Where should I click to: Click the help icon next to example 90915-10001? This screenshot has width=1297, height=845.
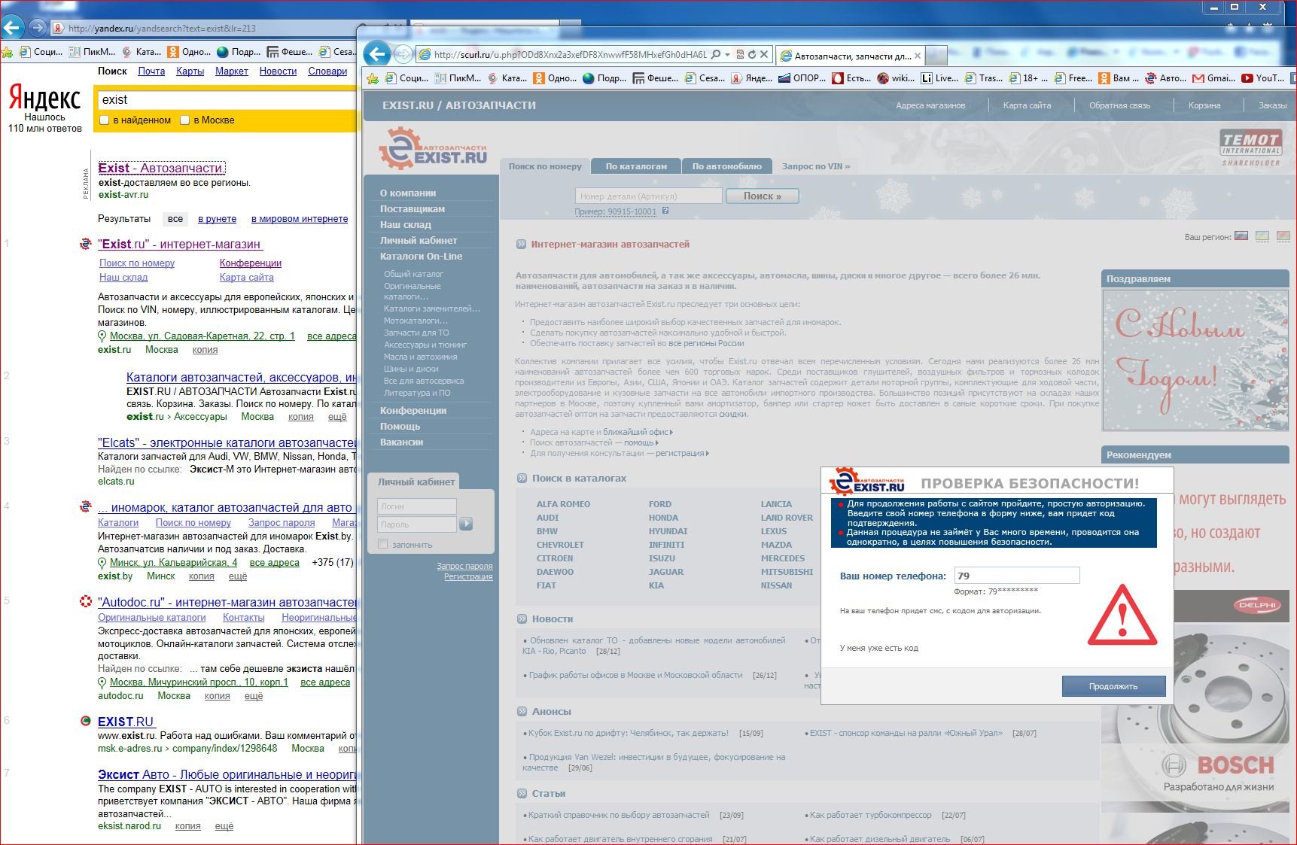(x=665, y=211)
